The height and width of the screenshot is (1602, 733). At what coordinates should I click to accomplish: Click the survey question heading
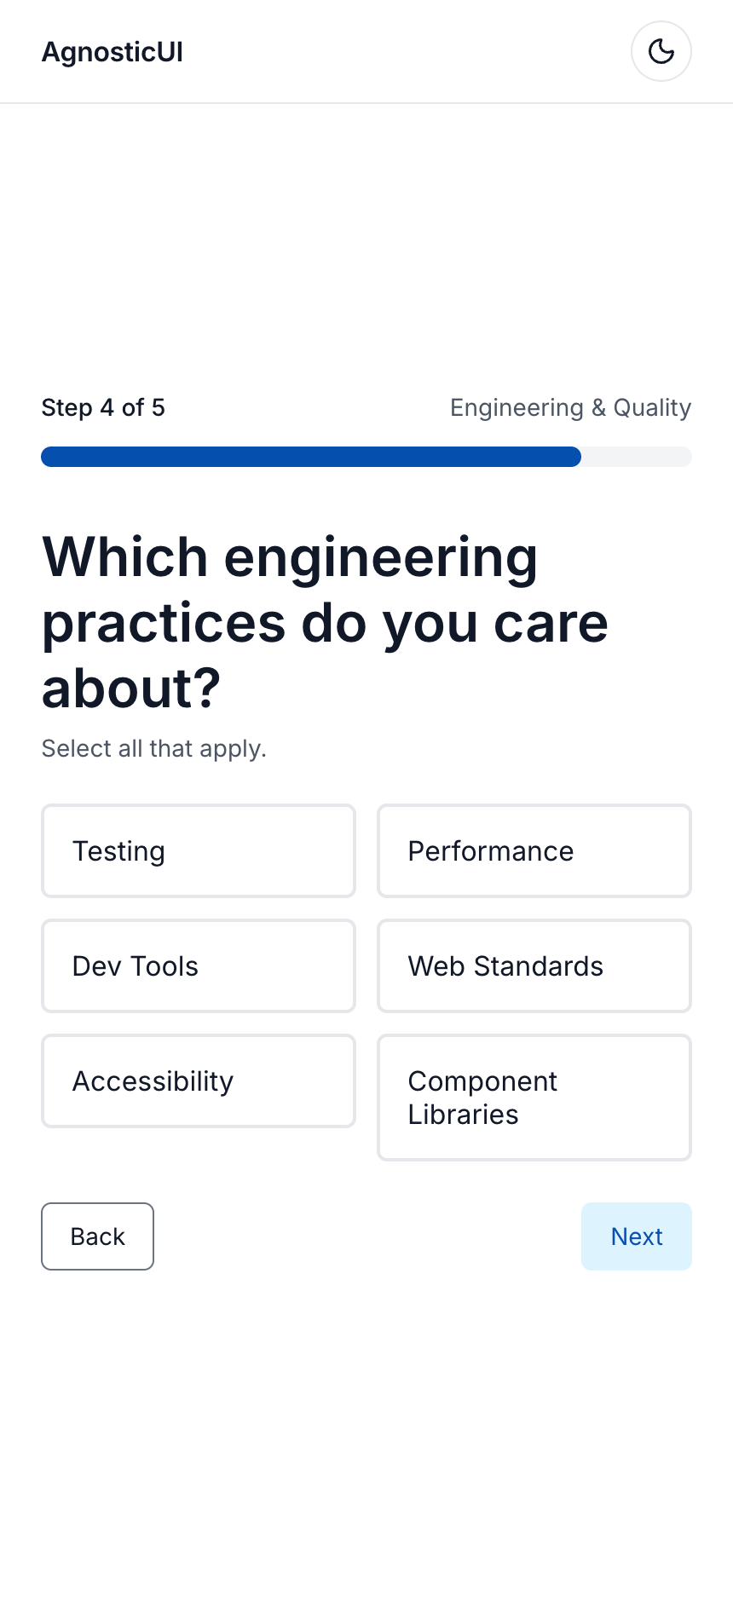[x=325, y=622]
